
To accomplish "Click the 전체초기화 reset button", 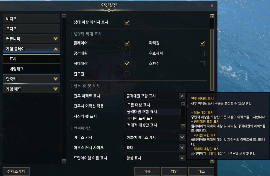I will point(16,171).
